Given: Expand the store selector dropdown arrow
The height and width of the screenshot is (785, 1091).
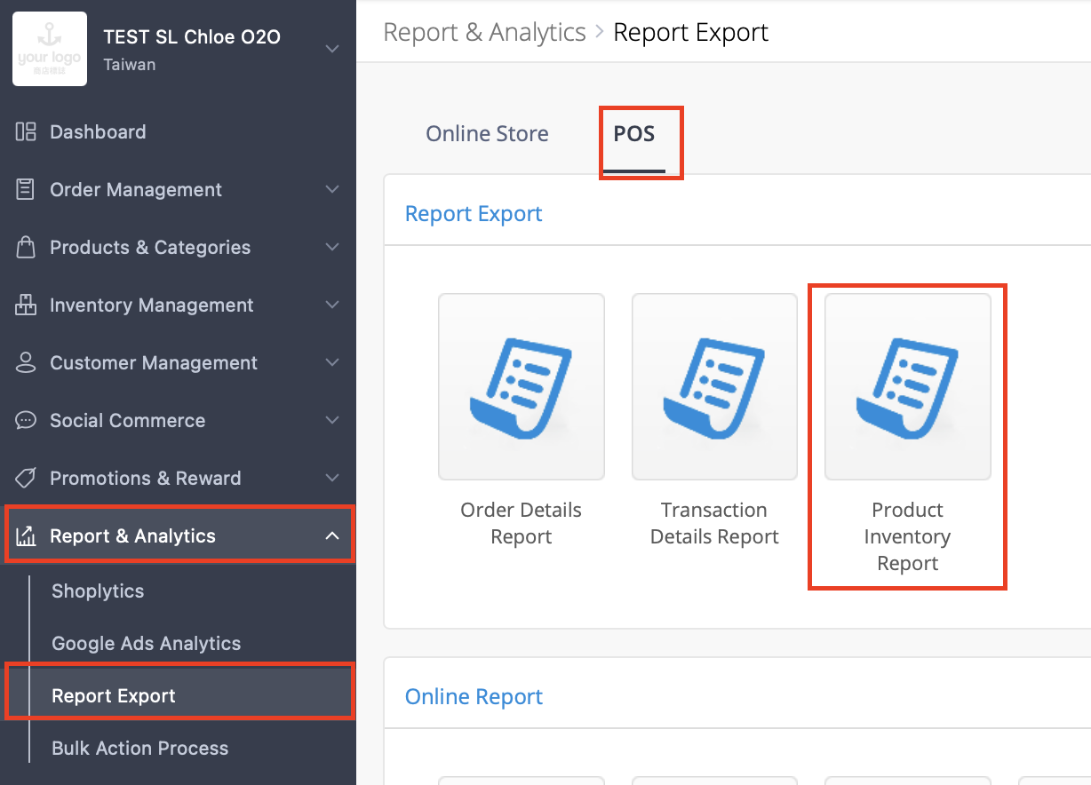Looking at the screenshot, I should (x=332, y=49).
